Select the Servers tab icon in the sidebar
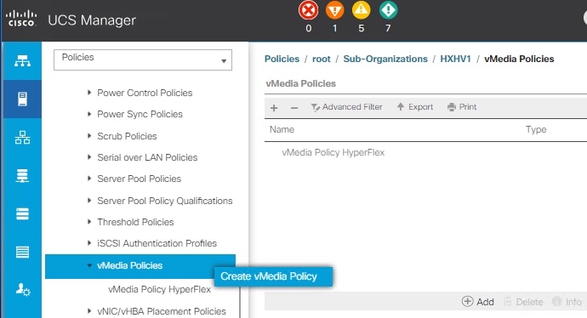 [x=22, y=99]
